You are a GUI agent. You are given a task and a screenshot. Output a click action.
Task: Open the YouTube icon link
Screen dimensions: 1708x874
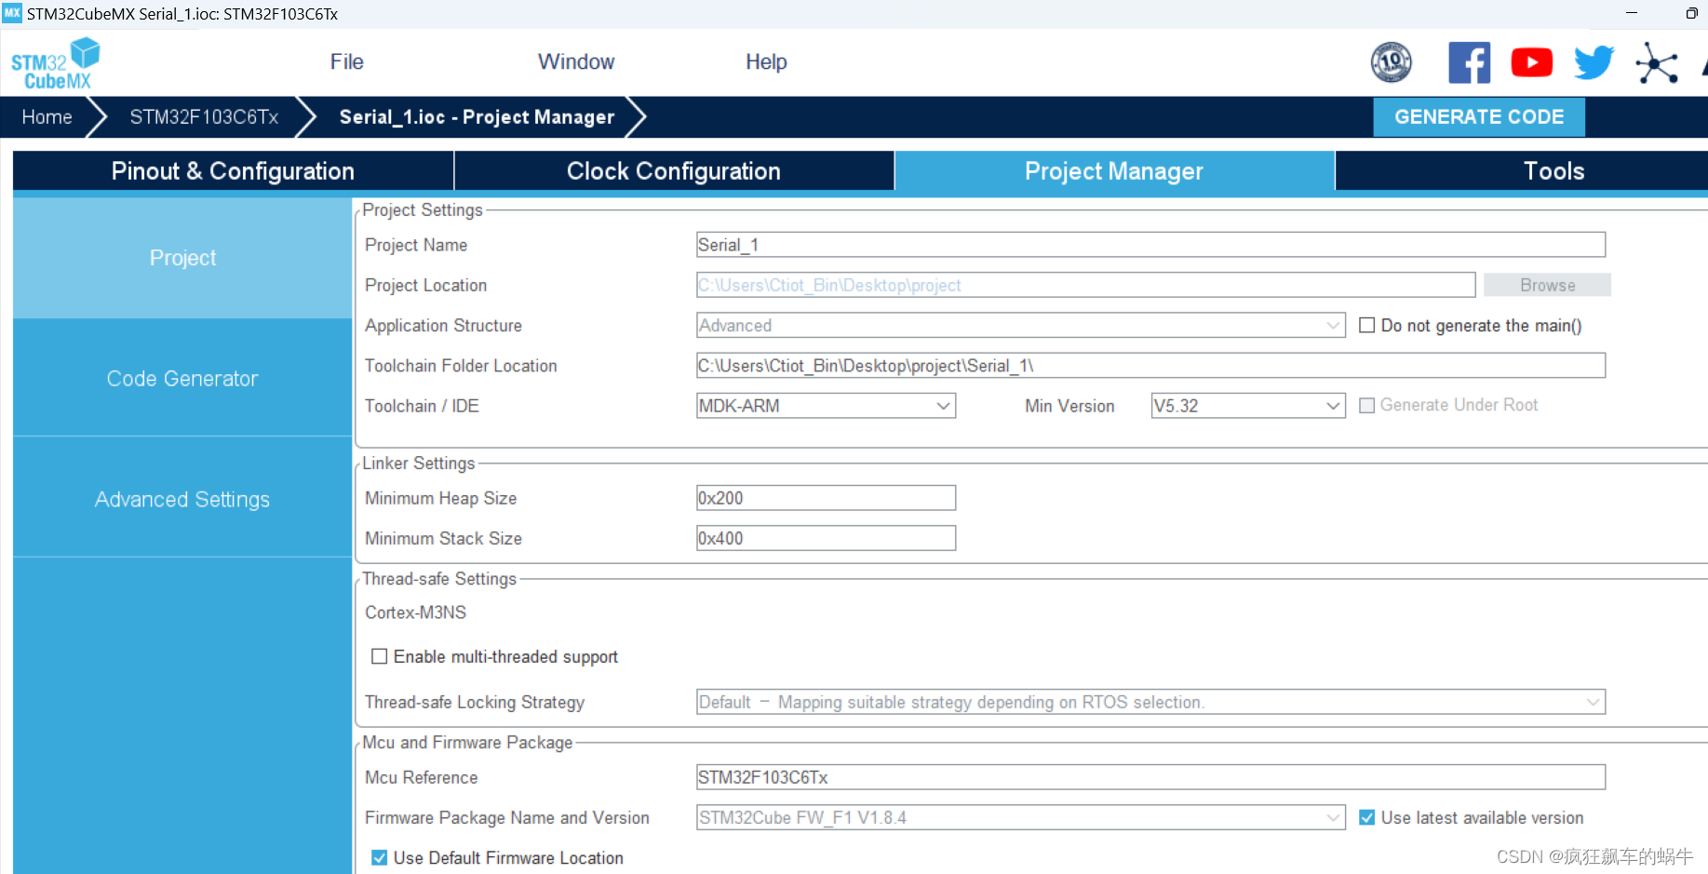[1531, 62]
